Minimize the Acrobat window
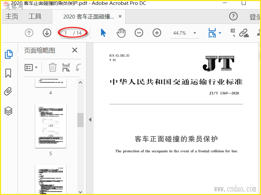 click(x=225, y=3)
